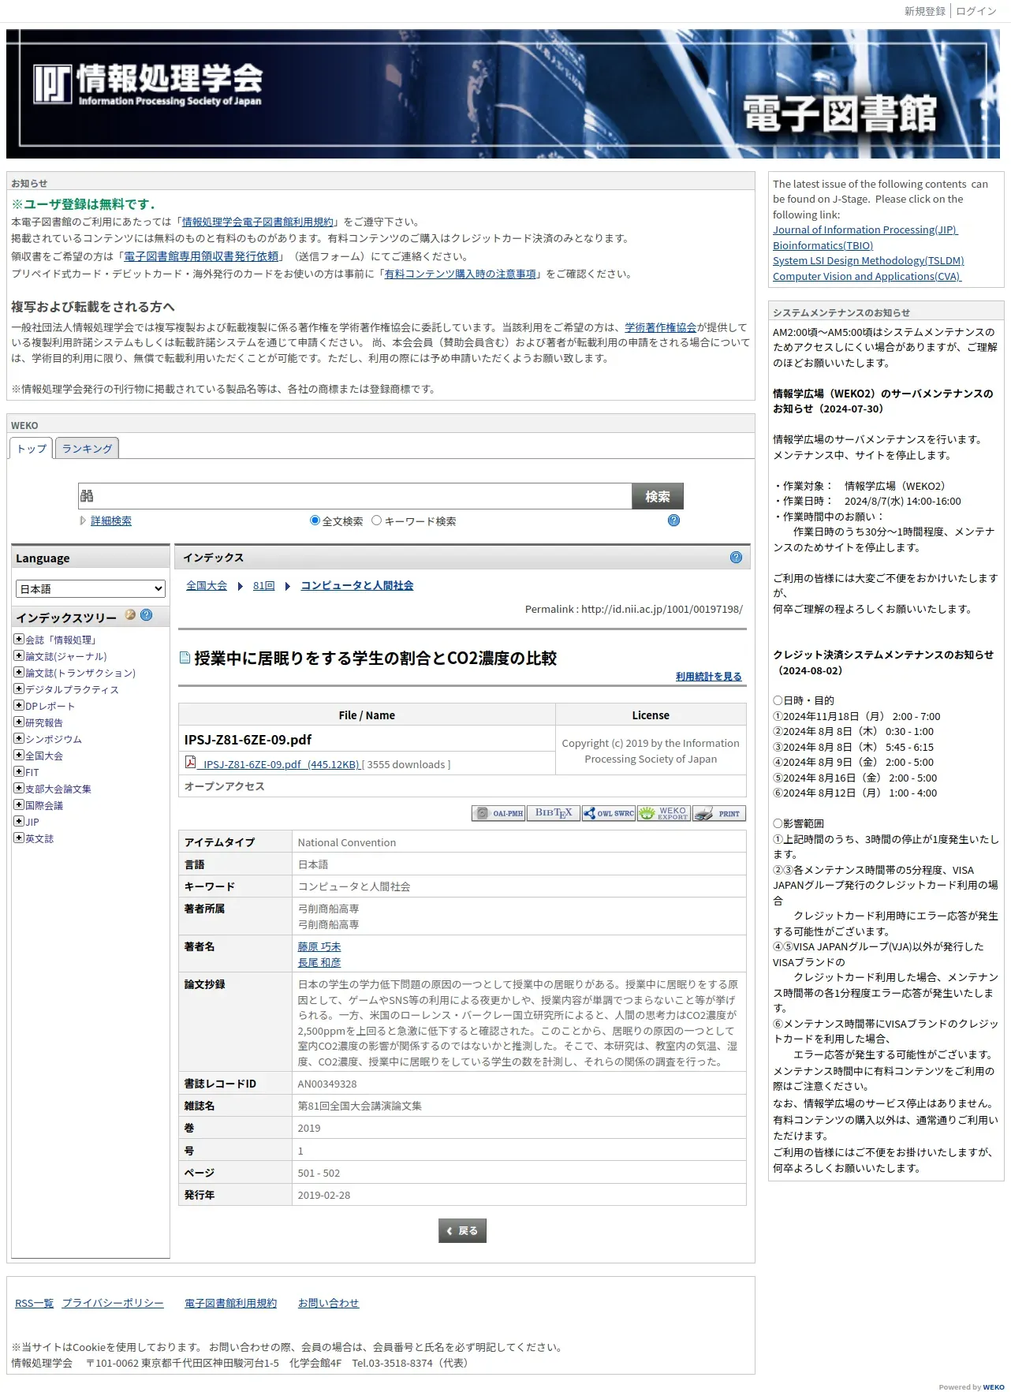Viewport: 1011px width, 1392px height.
Task: Click the IPSJ logo in the banner
Action: coord(148,84)
